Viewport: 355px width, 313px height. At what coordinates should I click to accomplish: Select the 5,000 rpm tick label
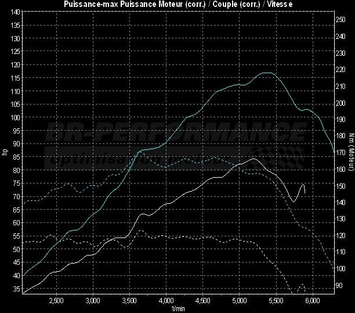pyautogui.click(x=240, y=301)
